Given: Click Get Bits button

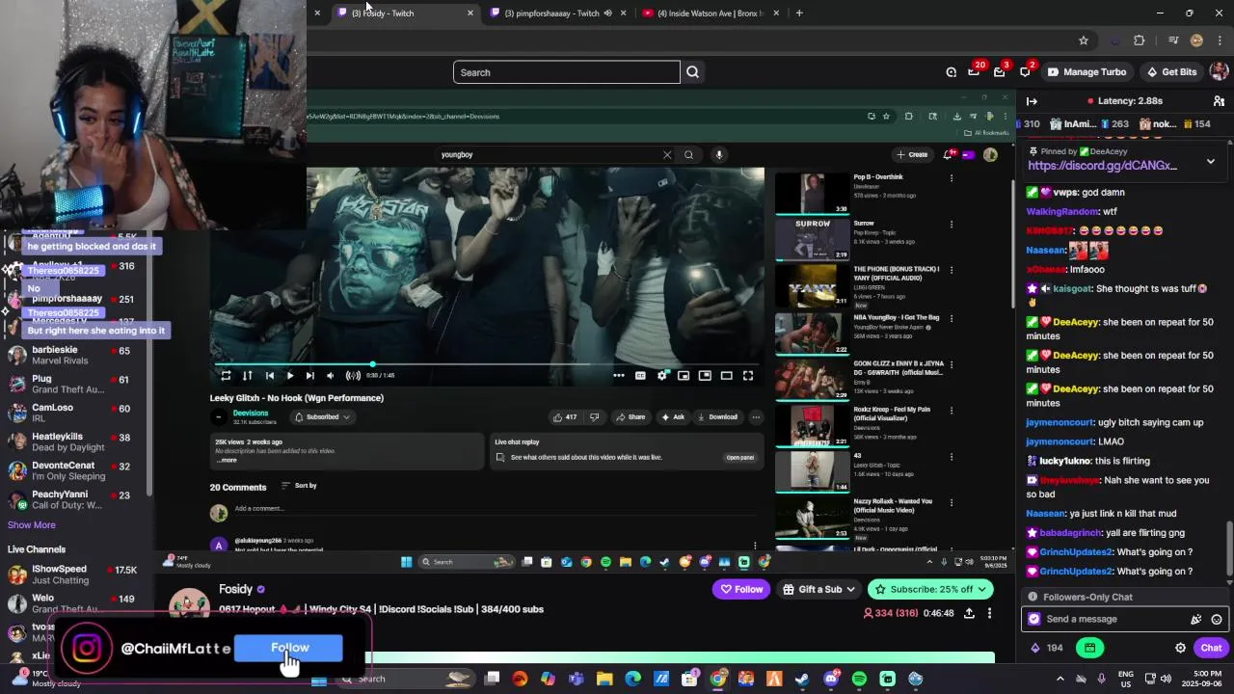Looking at the screenshot, I should [x=1170, y=72].
